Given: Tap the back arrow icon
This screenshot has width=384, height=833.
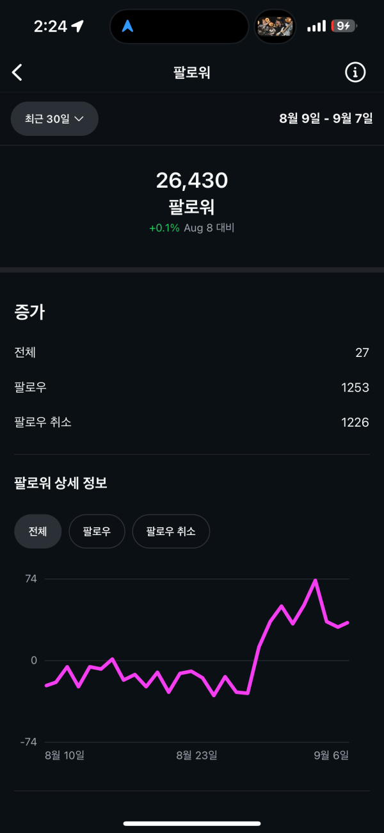Looking at the screenshot, I should coord(17,72).
